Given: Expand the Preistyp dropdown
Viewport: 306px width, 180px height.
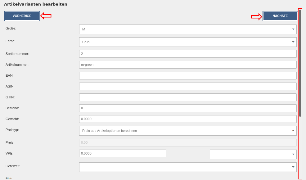Looking at the screenshot, I should [188, 131].
